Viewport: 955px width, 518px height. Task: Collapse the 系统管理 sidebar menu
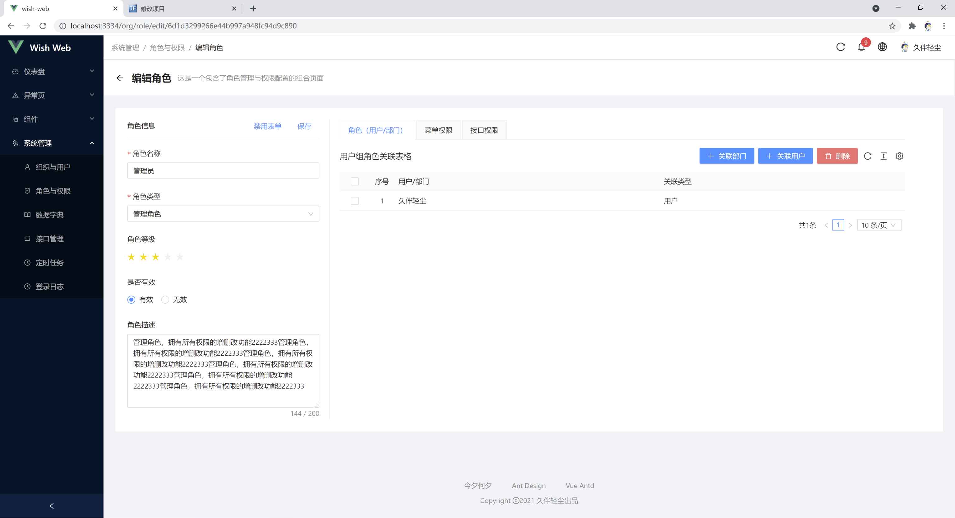coord(52,143)
